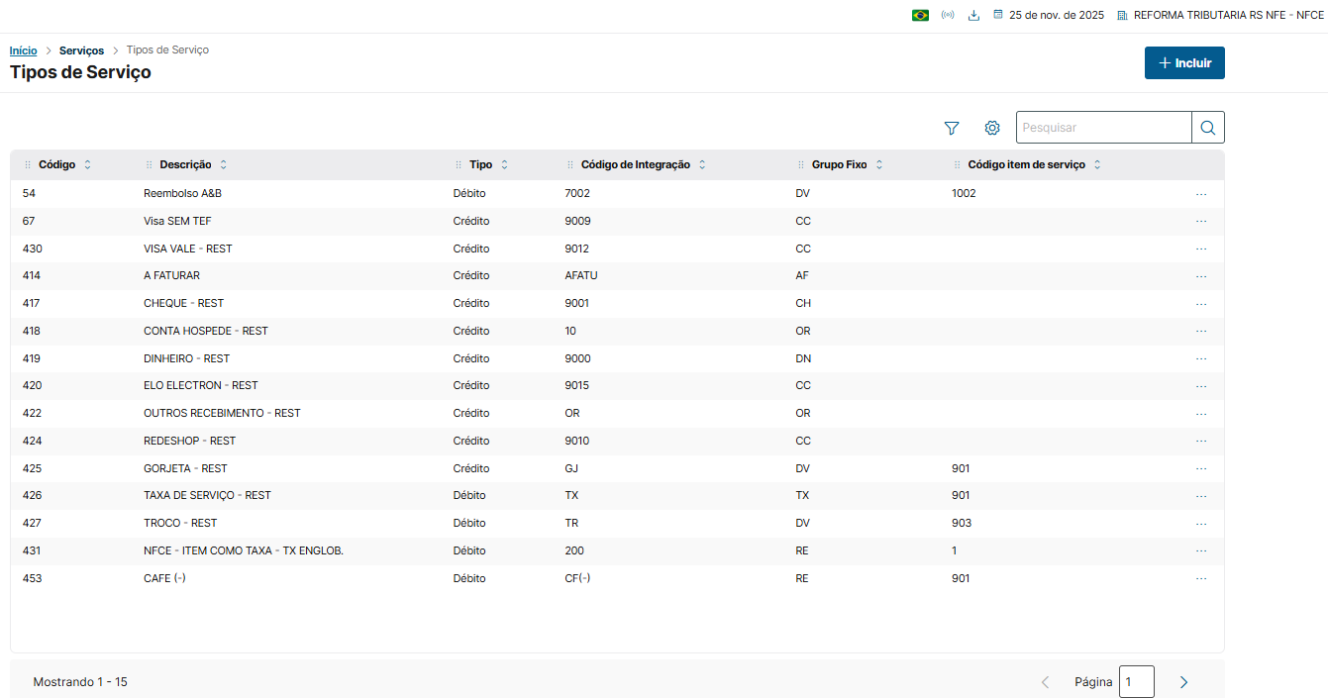Click the search magnifier icon
Image resolution: width=1328 pixels, height=698 pixels.
coord(1208,128)
